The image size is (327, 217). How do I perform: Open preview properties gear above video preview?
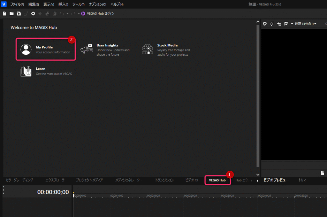265,24
